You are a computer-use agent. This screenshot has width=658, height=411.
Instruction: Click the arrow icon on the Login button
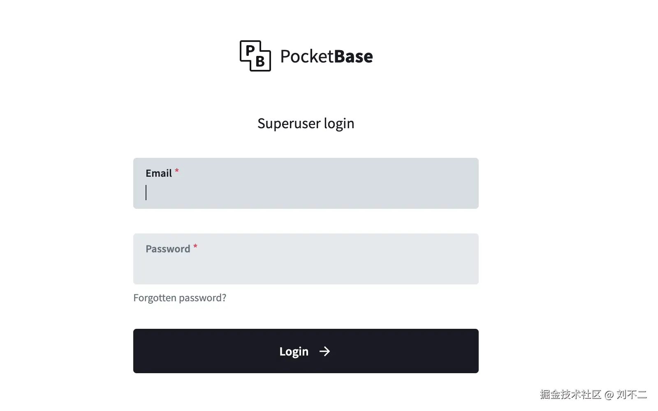pos(324,351)
